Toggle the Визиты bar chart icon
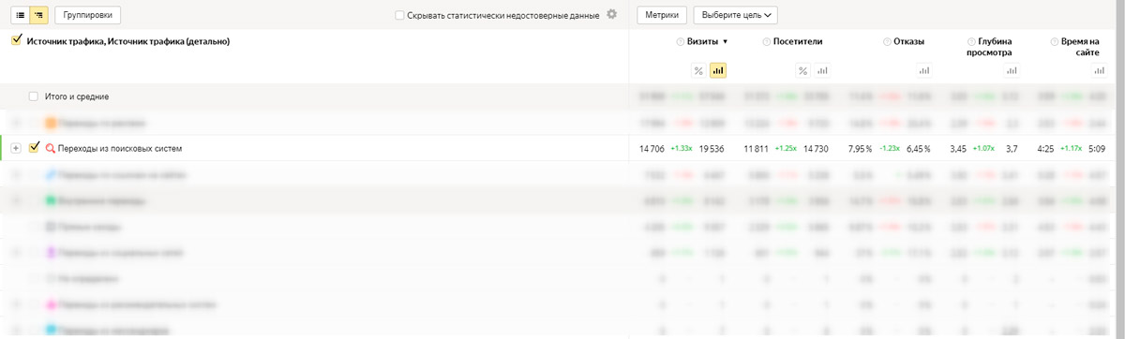 coord(718,70)
